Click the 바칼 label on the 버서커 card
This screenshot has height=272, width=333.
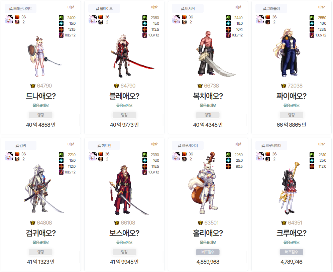[238, 7]
